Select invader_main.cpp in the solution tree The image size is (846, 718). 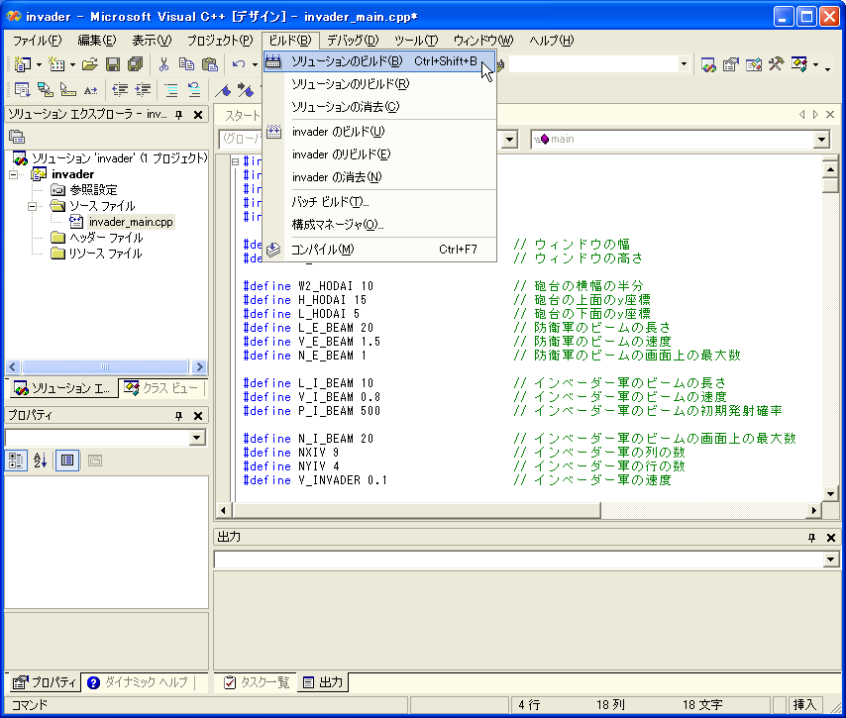tap(131, 222)
